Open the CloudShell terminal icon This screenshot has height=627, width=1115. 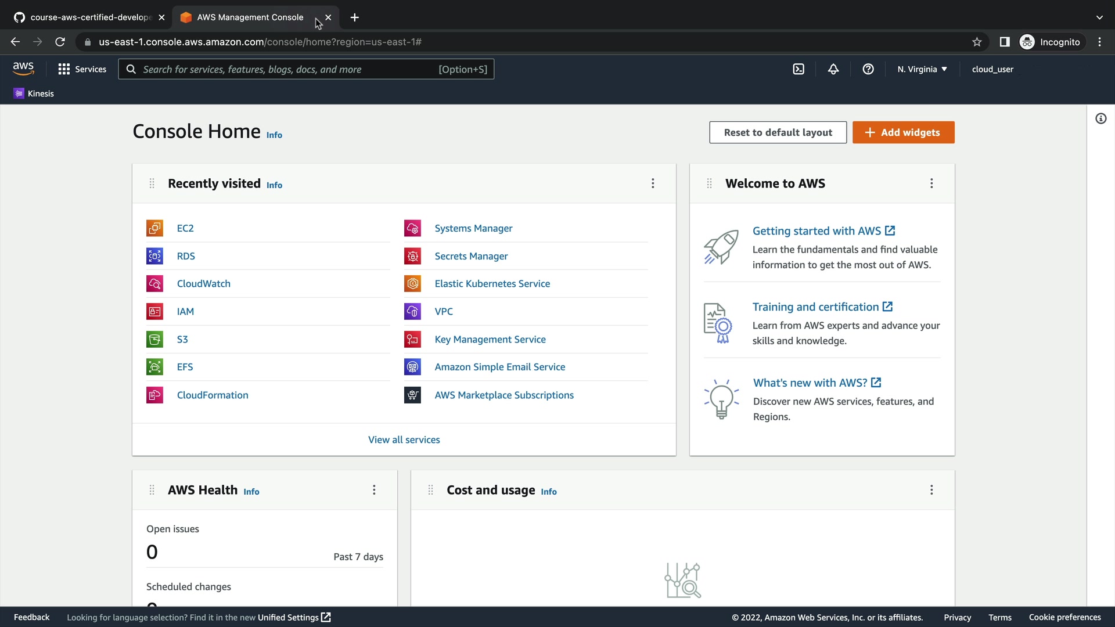799,69
